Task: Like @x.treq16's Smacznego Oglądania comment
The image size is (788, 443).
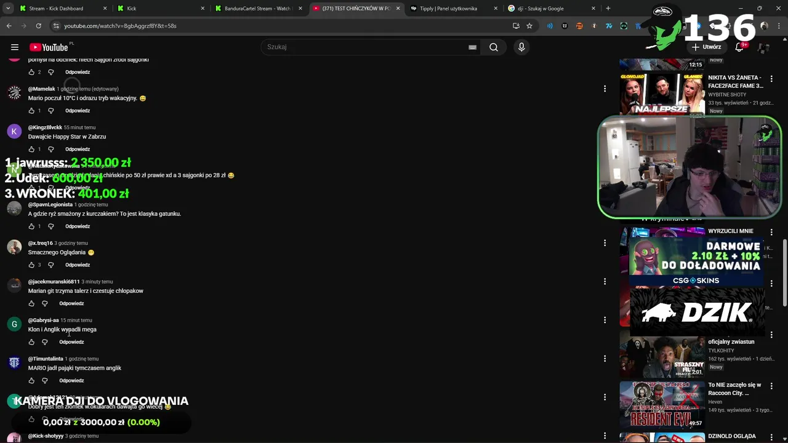Action: (31, 265)
